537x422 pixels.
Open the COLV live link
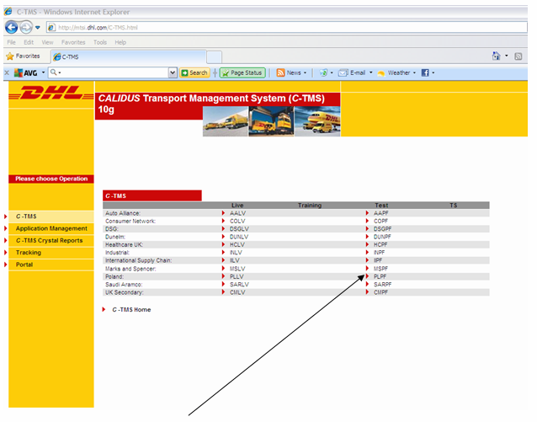point(237,222)
